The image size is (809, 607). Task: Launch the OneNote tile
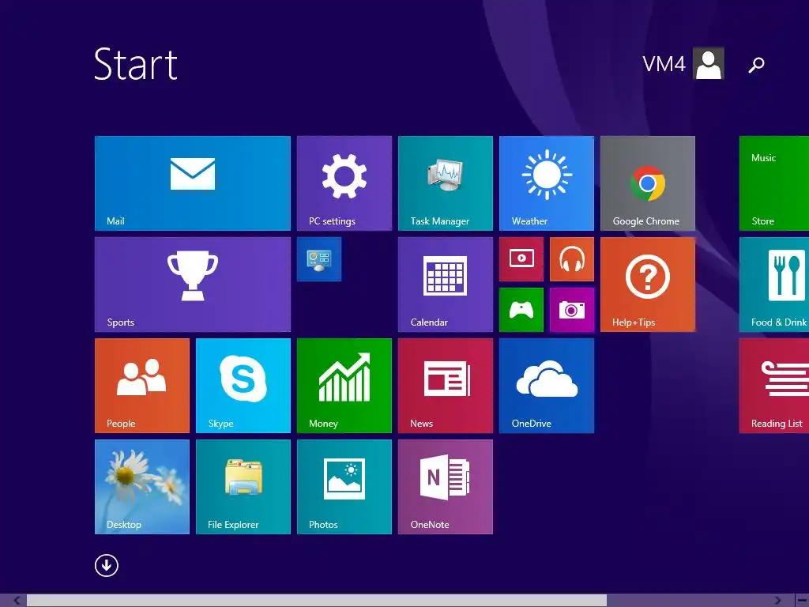click(446, 487)
